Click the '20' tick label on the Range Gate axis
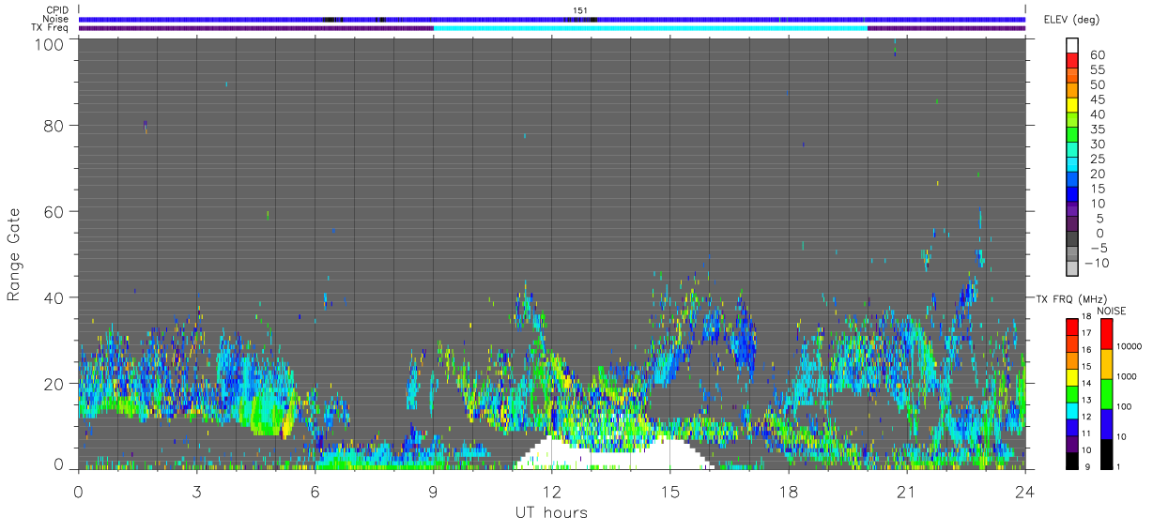The height and width of the screenshot is (532, 1153). pyautogui.click(x=54, y=384)
